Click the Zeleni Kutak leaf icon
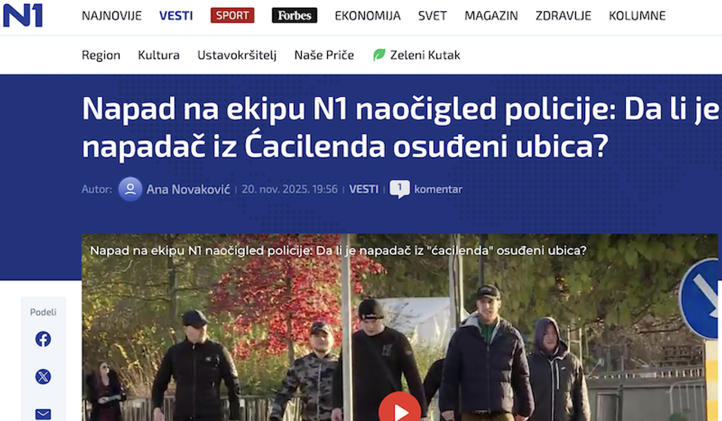The image size is (722, 421). [x=379, y=55]
